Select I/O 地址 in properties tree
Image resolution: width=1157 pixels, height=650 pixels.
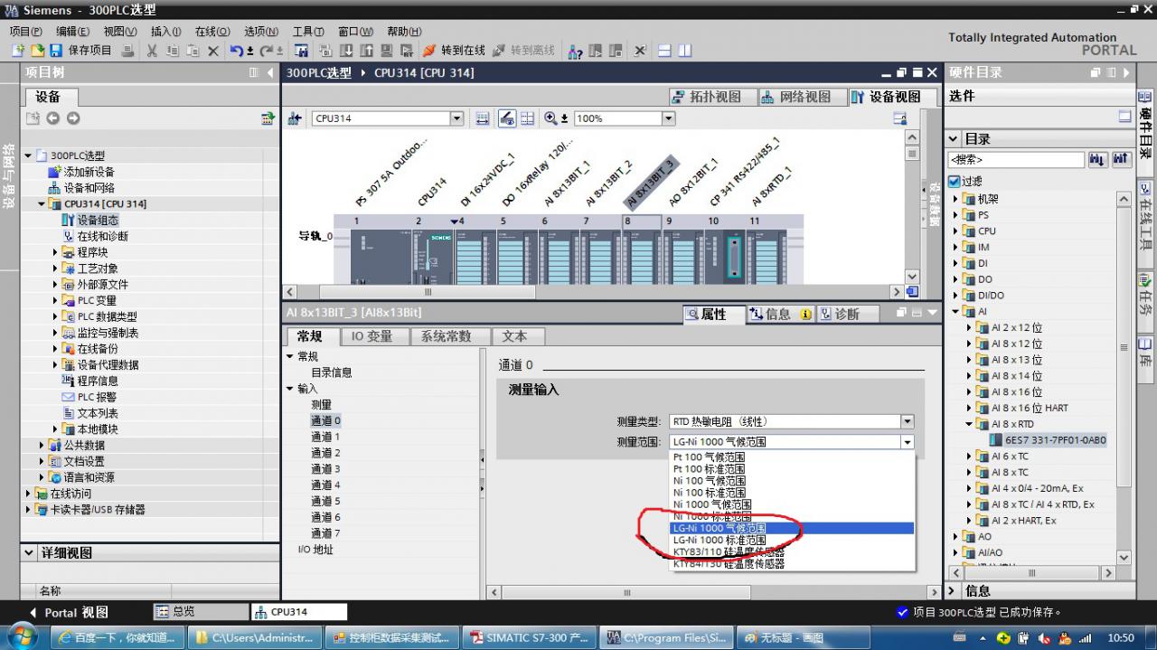(315, 550)
